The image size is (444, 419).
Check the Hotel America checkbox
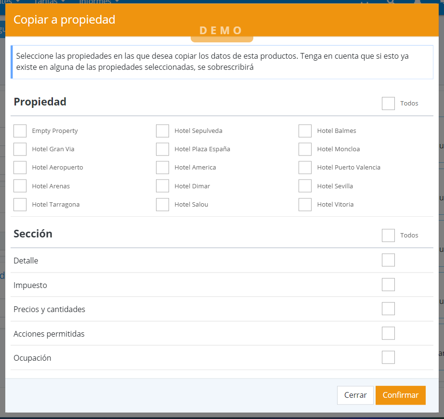click(163, 168)
